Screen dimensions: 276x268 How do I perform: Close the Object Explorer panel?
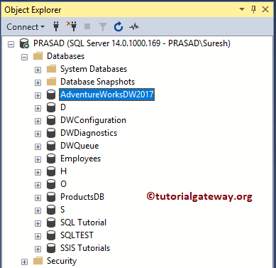(265, 9)
